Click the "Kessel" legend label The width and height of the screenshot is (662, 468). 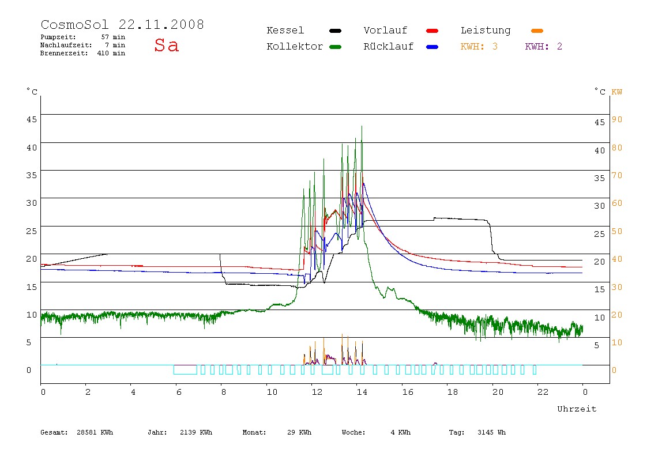[x=285, y=31]
